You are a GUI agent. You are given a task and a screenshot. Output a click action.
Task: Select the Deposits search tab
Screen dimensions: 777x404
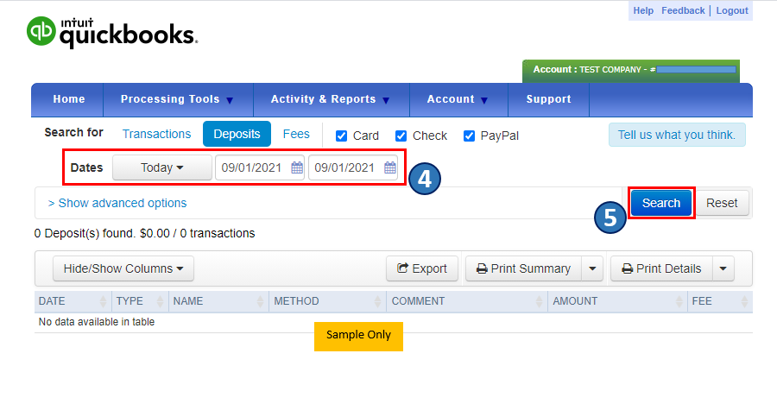click(x=237, y=134)
